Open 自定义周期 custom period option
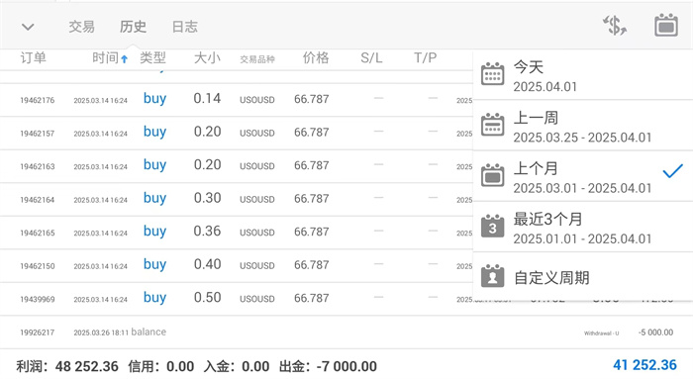 point(583,277)
